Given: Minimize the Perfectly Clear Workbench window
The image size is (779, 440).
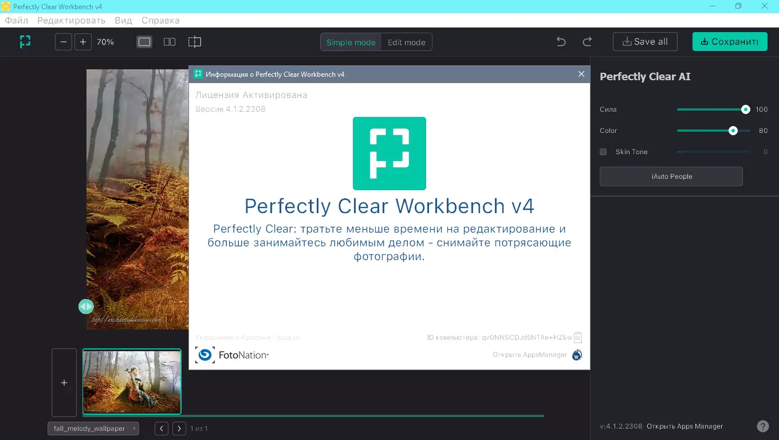Looking at the screenshot, I should (712, 6).
